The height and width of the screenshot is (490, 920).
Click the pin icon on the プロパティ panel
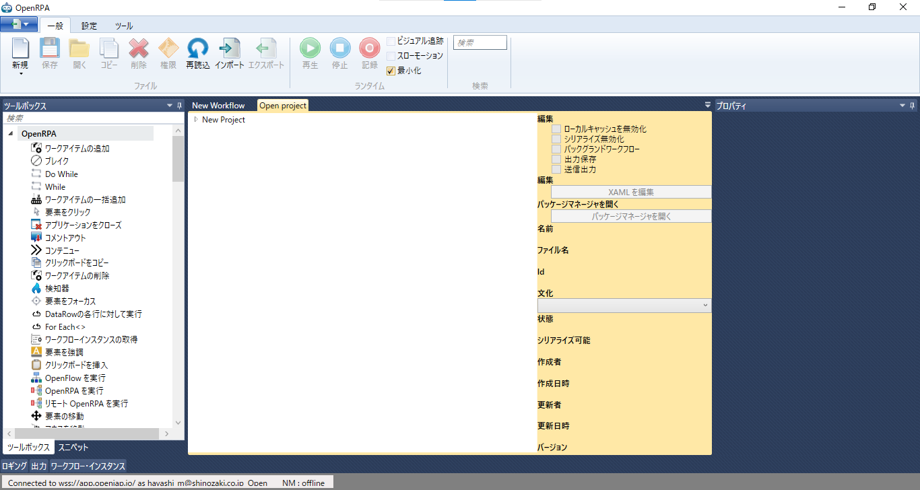tap(913, 105)
